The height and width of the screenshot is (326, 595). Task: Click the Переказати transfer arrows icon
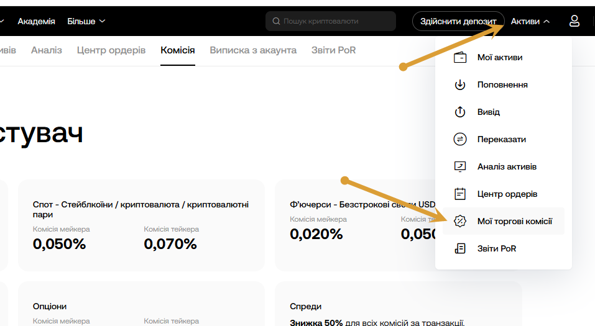tap(460, 140)
